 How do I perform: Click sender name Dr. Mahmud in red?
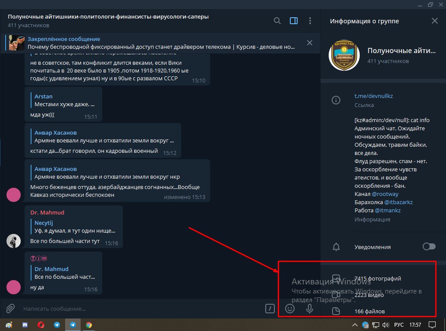[x=47, y=213]
